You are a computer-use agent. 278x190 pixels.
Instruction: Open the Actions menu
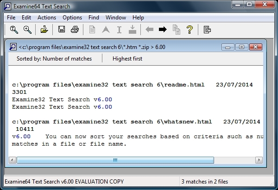coord(46,18)
